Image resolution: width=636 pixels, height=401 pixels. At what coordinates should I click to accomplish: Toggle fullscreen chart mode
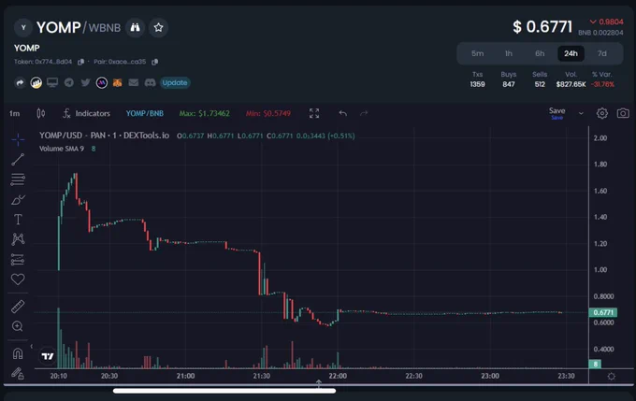(x=314, y=113)
